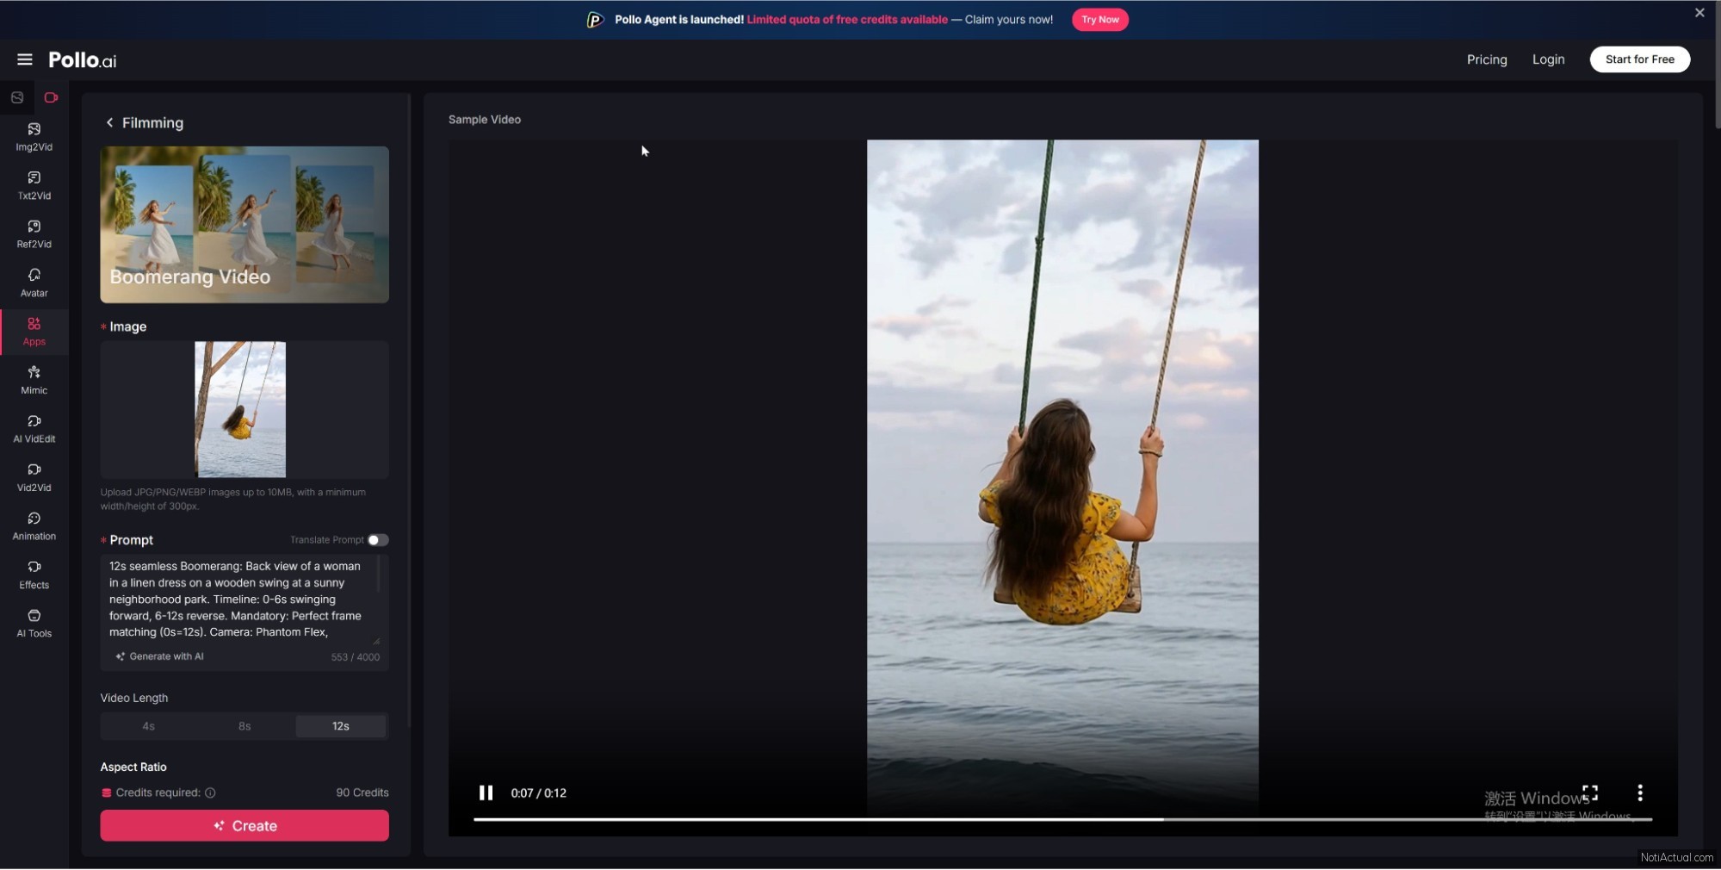The height and width of the screenshot is (870, 1721).
Task: Click the Boomerang Video banner thumbnail
Action: [x=245, y=224]
